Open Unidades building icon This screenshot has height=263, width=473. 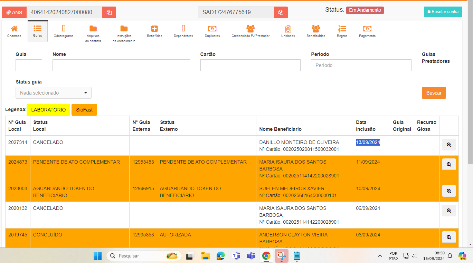(x=288, y=29)
